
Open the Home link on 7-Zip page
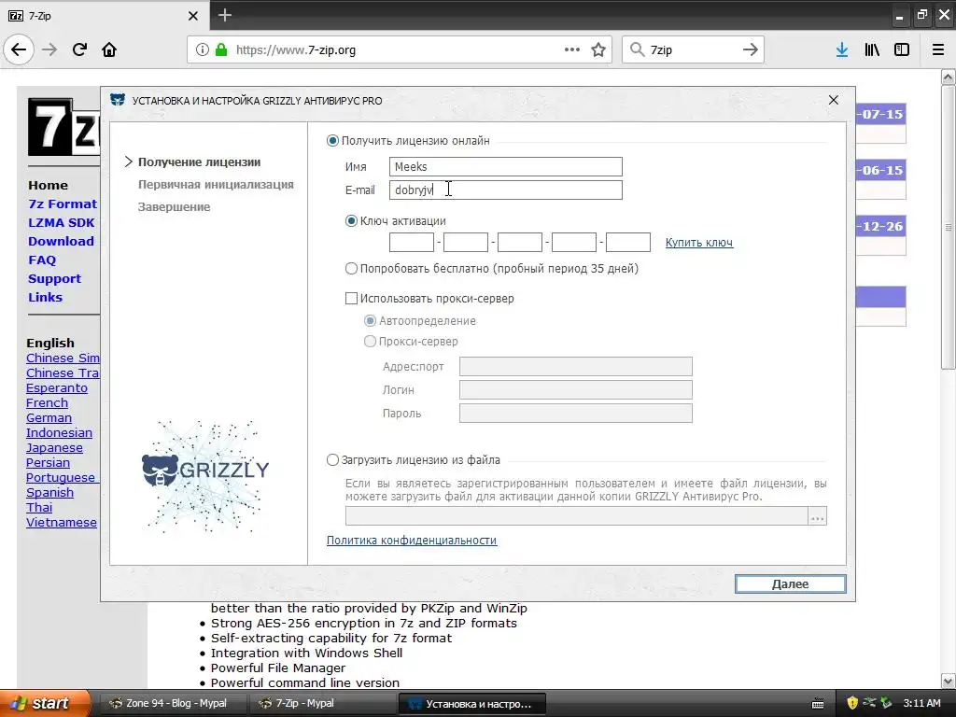(48, 186)
